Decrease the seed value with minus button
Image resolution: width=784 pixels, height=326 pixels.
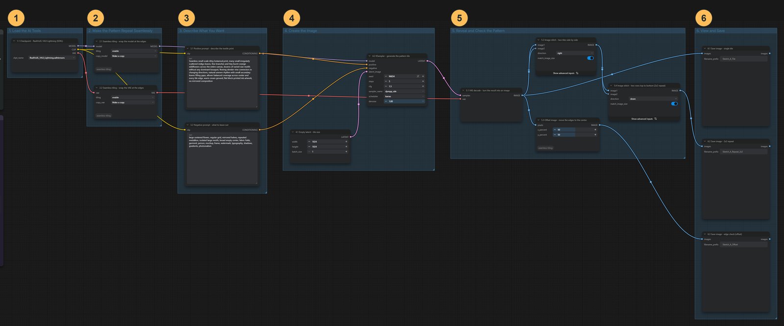pyautogui.click(x=386, y=76)
